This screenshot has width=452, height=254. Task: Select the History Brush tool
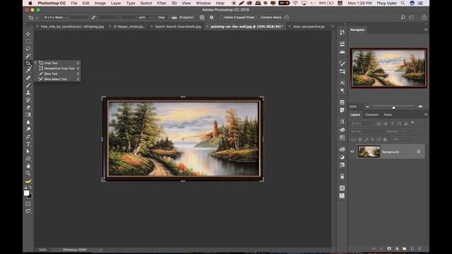(x=28, y=100)
